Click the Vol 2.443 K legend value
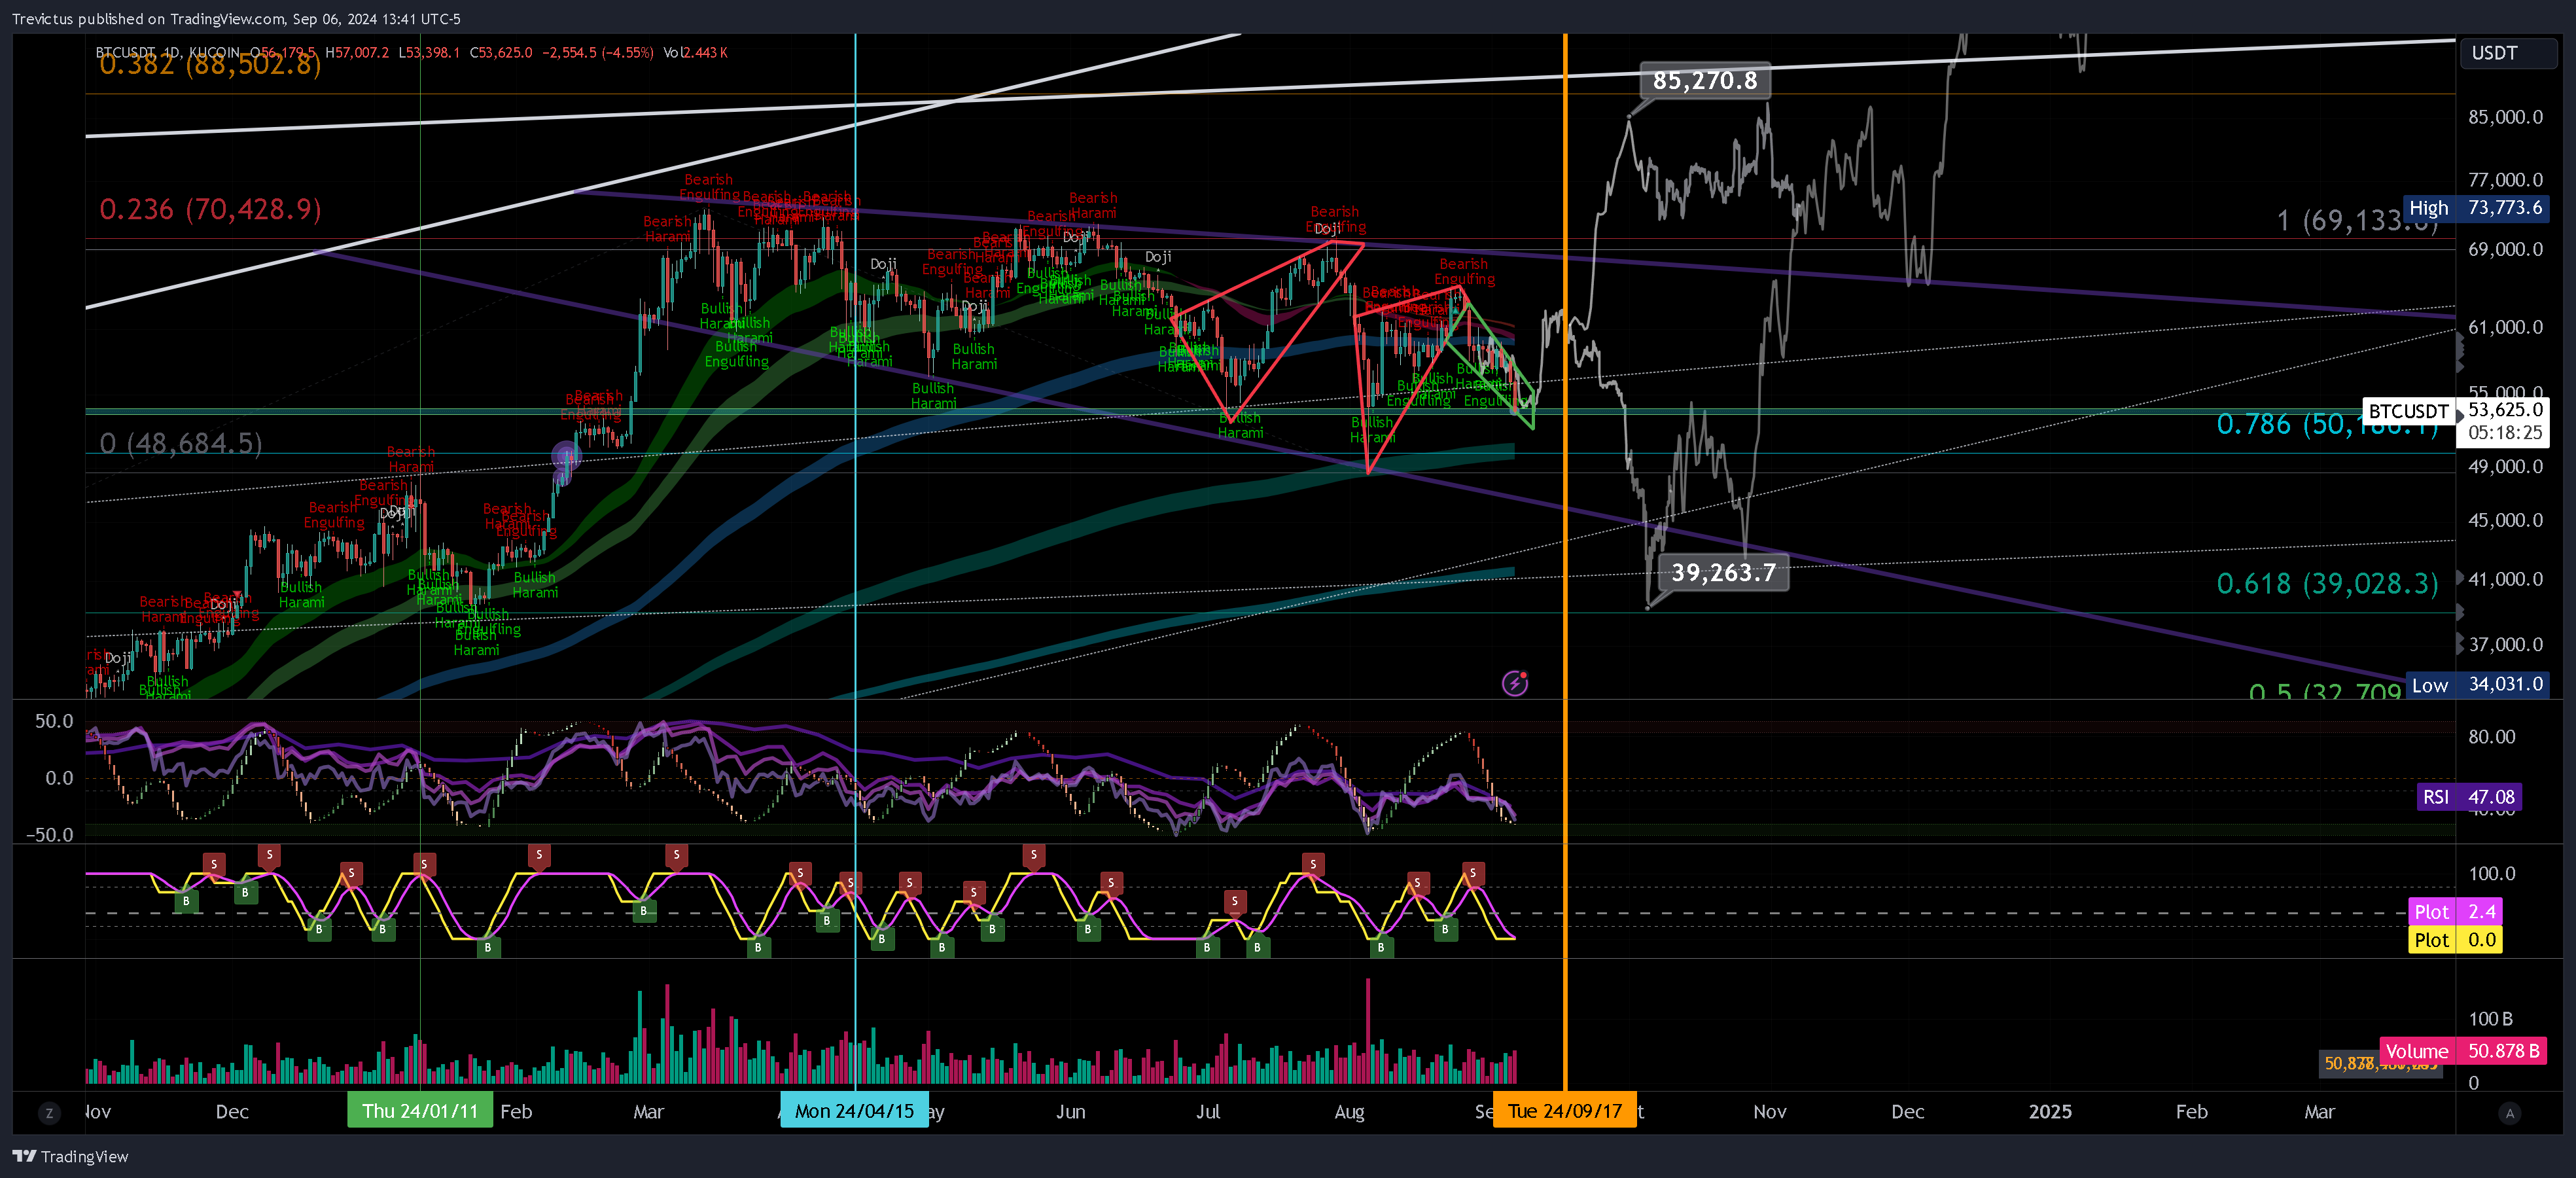 tap(696, 52)
